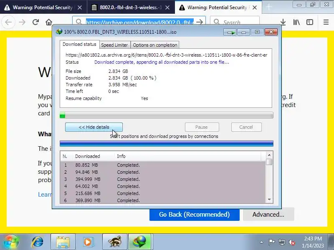The width and height of the screenshot is (334, 250).
Task: Reload the current browser page
Action: [x=35, y=22]
